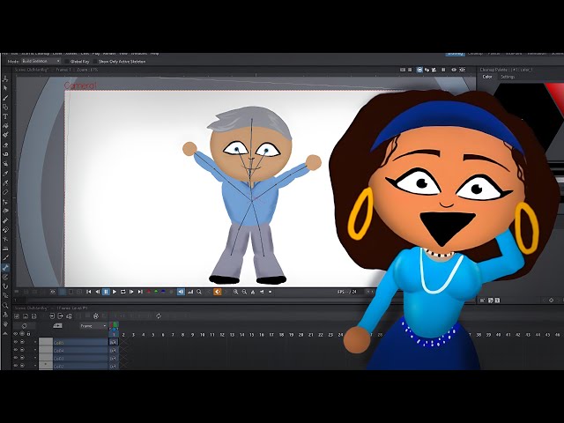
Task: Select the Tape tool
Action: [5, 154]
